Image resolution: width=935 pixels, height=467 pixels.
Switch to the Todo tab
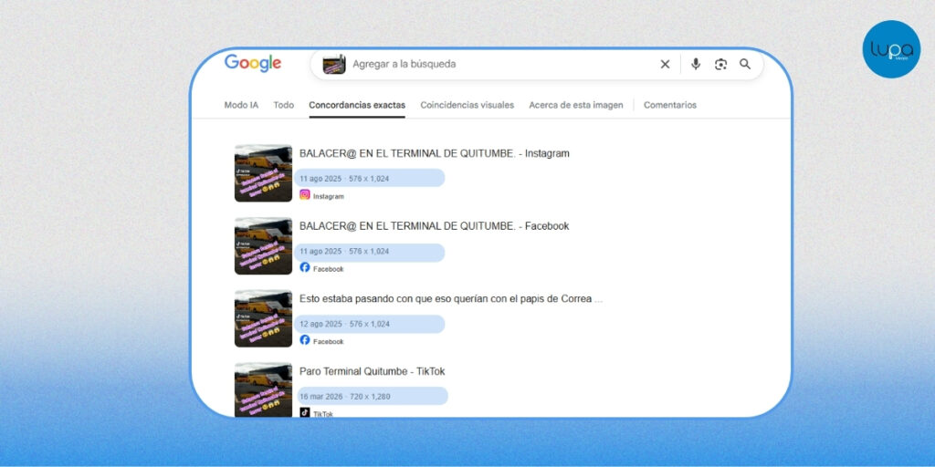284,105
